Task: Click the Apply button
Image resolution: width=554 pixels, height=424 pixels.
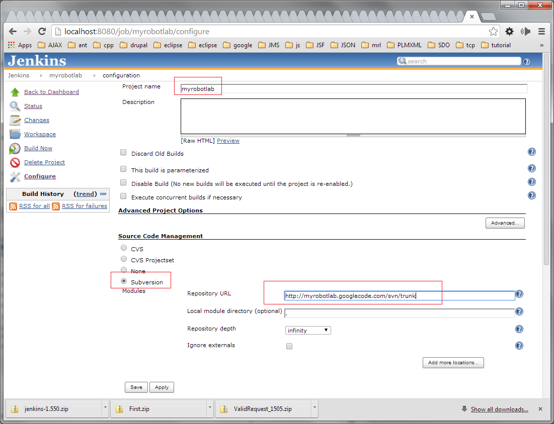Action: click(x=162, y=387)
